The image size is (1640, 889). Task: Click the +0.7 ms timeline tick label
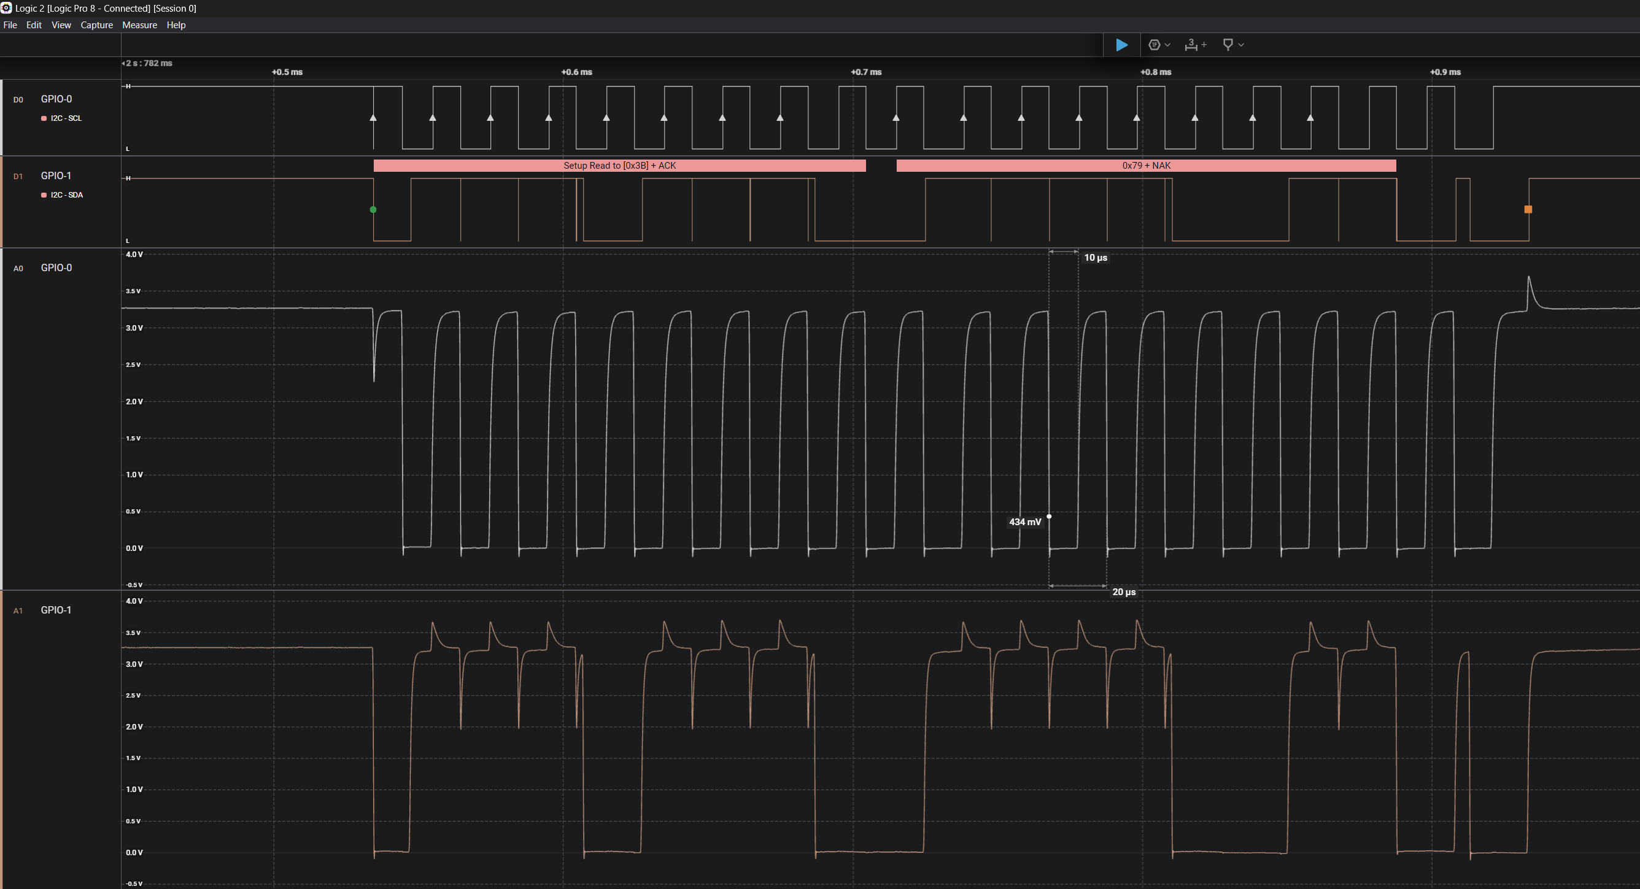(866, 72)
